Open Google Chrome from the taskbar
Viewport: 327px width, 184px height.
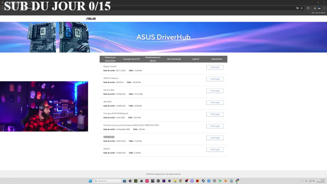point(181,181)
